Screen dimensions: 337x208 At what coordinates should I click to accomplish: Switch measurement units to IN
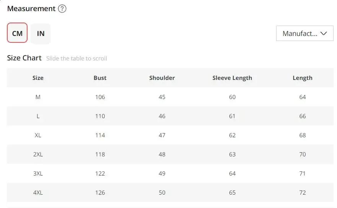[x=41, y=33]
